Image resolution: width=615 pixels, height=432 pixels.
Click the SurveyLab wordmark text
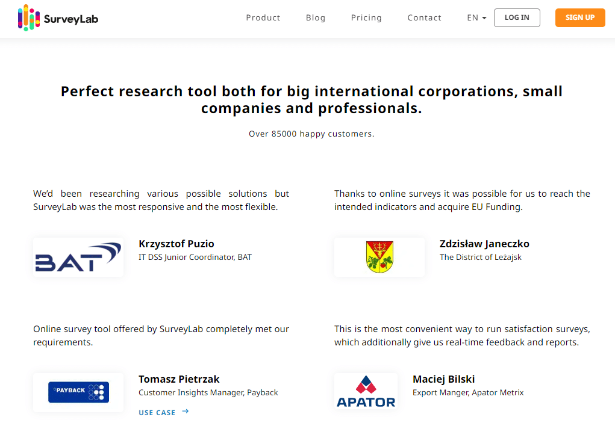(x=71, y=19)
